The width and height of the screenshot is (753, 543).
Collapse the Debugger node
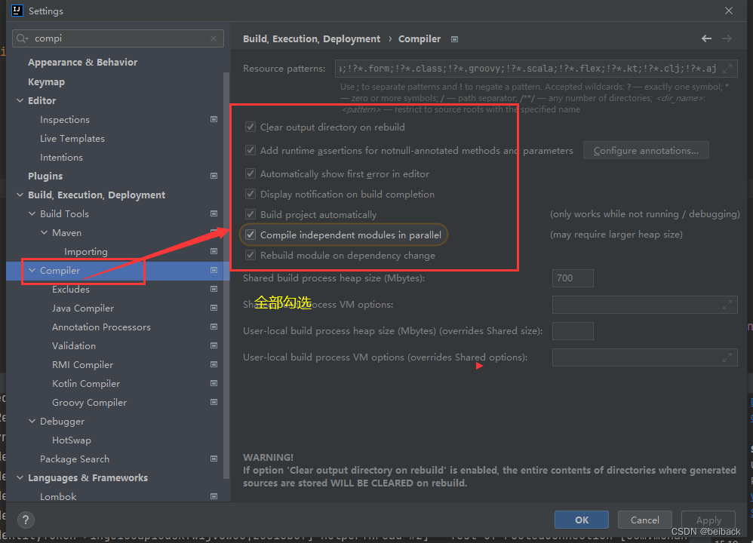(32, 421)
